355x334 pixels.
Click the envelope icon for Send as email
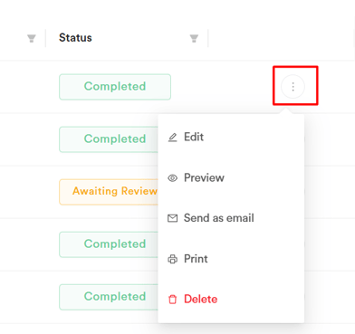pyautogui.click(x=172, y=218)
